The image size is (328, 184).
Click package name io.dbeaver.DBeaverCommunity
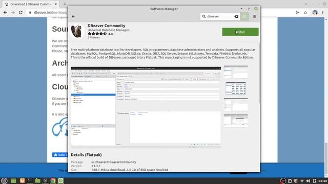(x=114, y=162)
